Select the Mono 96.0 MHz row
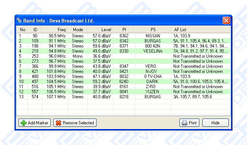The image size is (247, 145). point(123,57)
